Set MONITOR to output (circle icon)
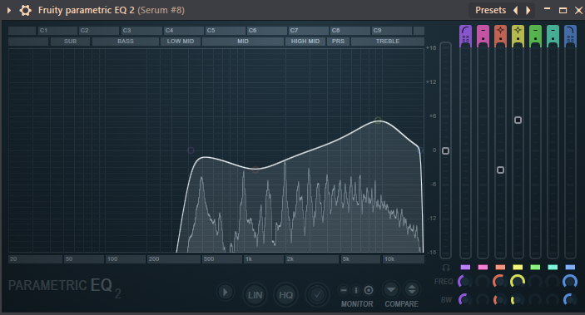 pos(369,290)
